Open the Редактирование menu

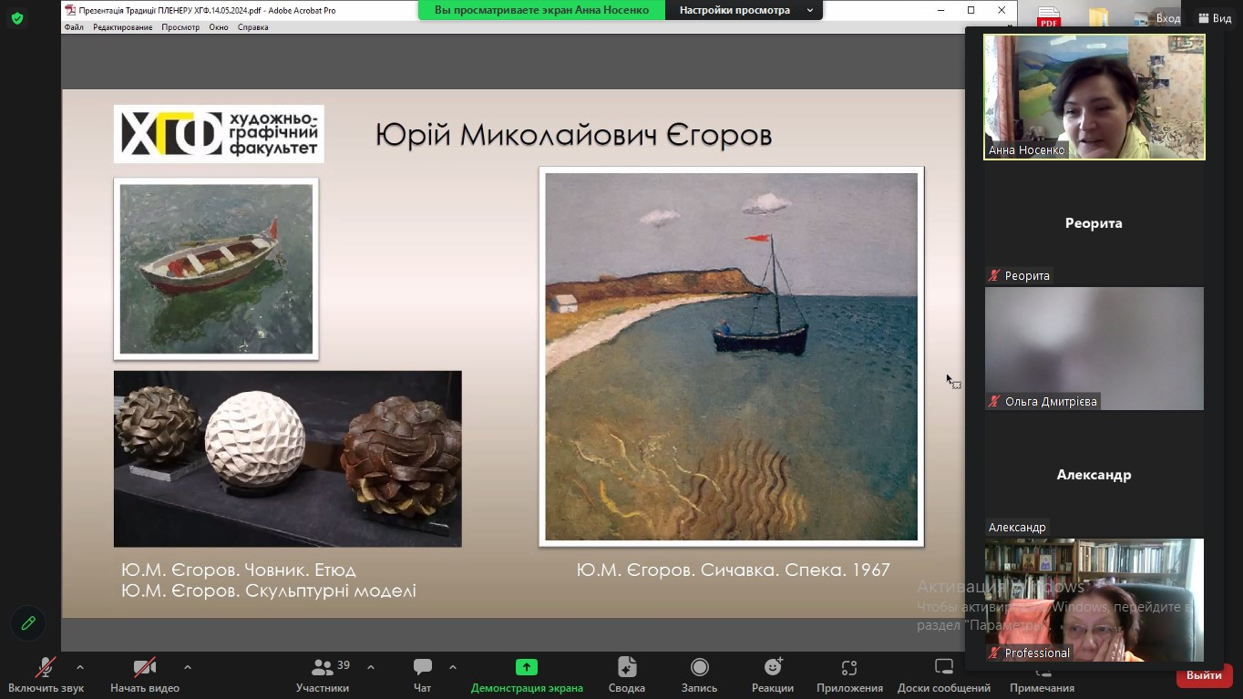(x=123, y=27)
